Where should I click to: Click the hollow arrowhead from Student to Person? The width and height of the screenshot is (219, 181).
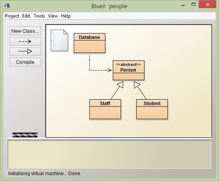[x=137, y=84]
